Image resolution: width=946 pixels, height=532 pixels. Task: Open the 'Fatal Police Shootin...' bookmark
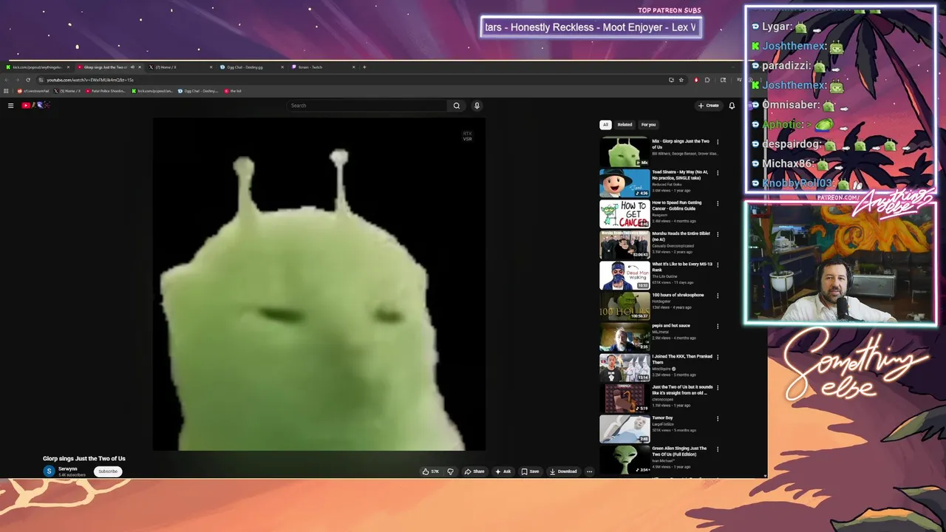tap(106, 91)
